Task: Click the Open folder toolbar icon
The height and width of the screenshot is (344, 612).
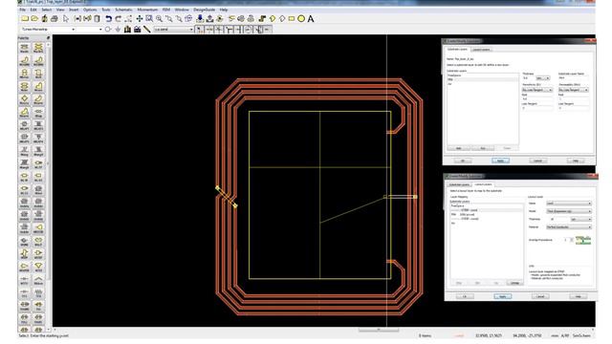Action: 34,19
